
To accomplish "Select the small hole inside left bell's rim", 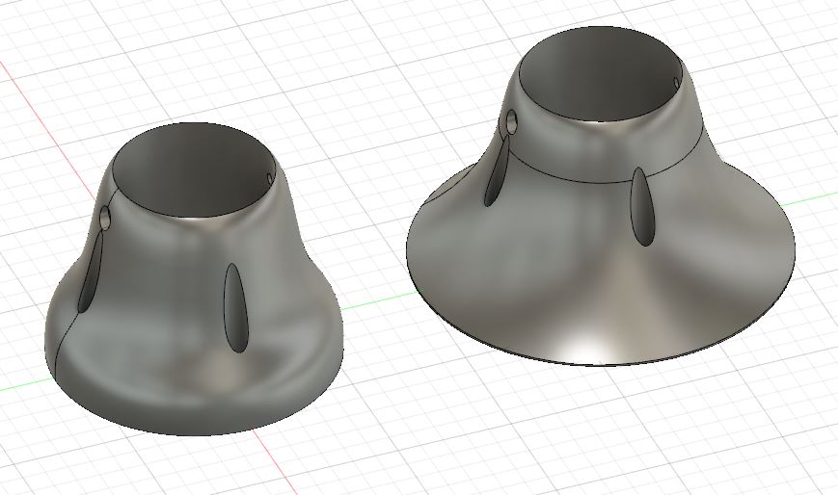I will click(269, 178).
